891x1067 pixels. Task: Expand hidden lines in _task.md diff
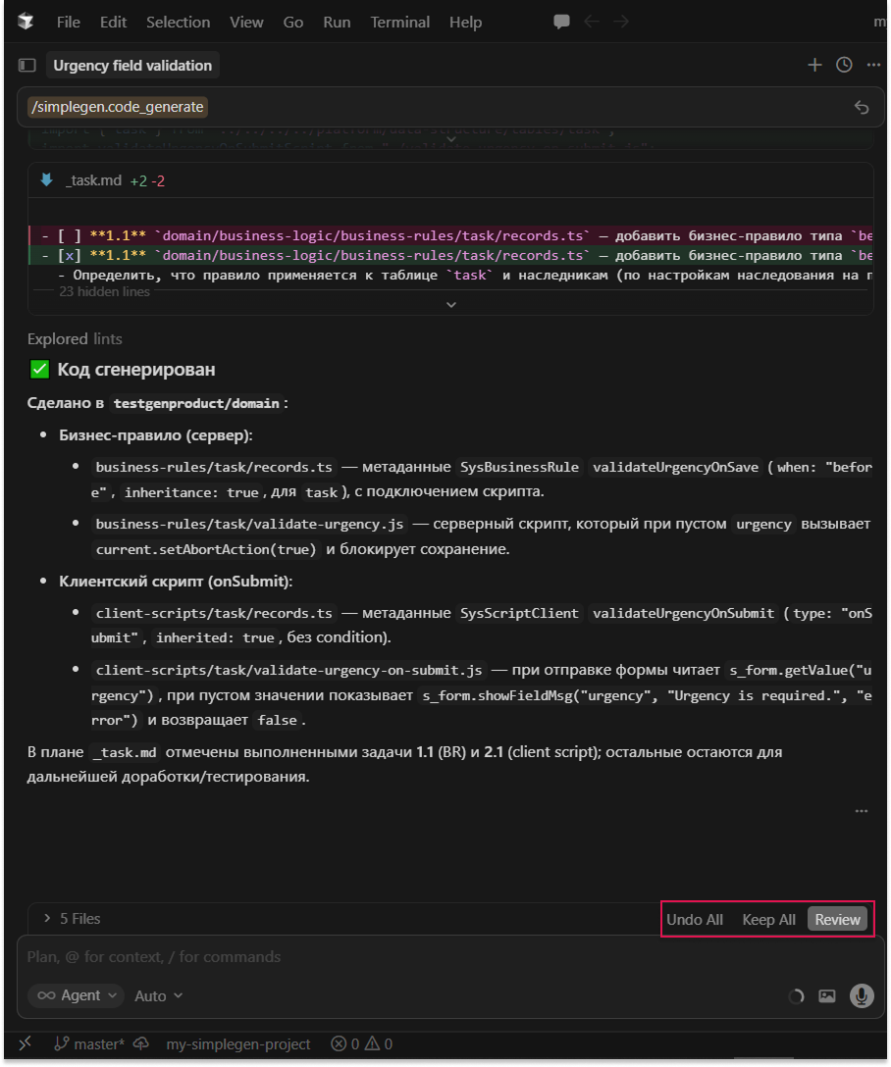pyautogui.click(x=451, y=304)
